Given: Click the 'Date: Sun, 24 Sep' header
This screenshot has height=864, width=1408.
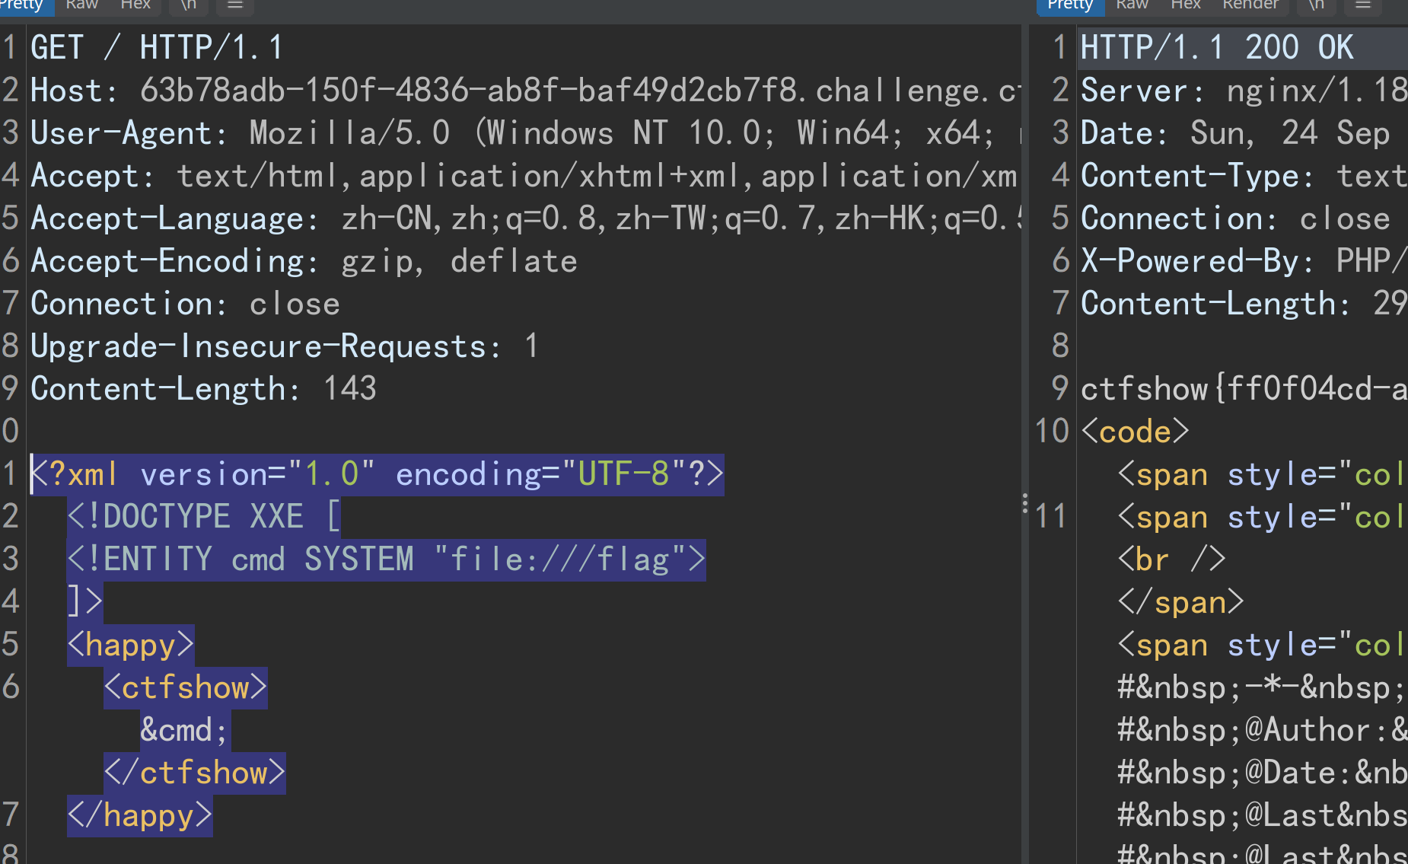Looking at the screenshot, I should [1235, 133].
